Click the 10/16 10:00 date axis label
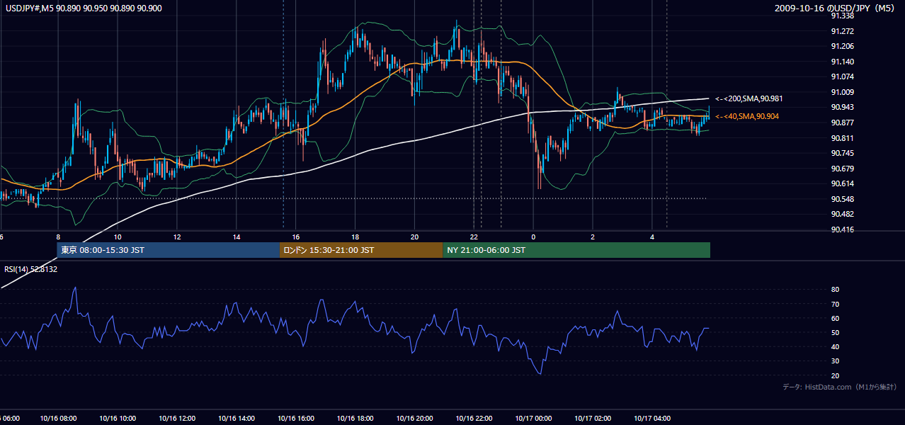The width and height of the screenshot is (905, 425). 118,419
